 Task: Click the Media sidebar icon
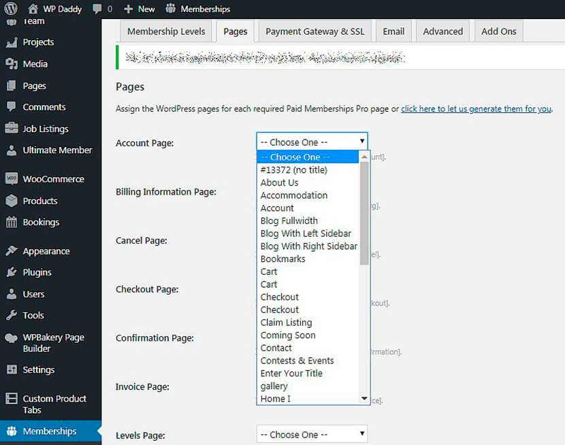(x=12, y=64)
